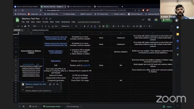Toggle Italic formatting
The height and width of the screenshot is (109, 194).
[88, 26]
